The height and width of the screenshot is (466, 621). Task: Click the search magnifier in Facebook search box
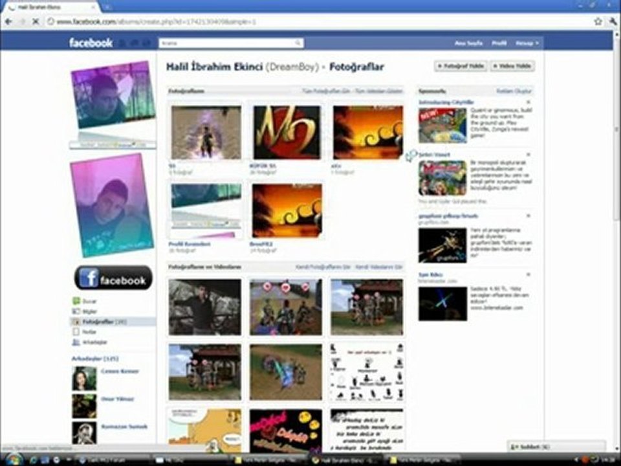pyautogui.click(x=298, y=43)
